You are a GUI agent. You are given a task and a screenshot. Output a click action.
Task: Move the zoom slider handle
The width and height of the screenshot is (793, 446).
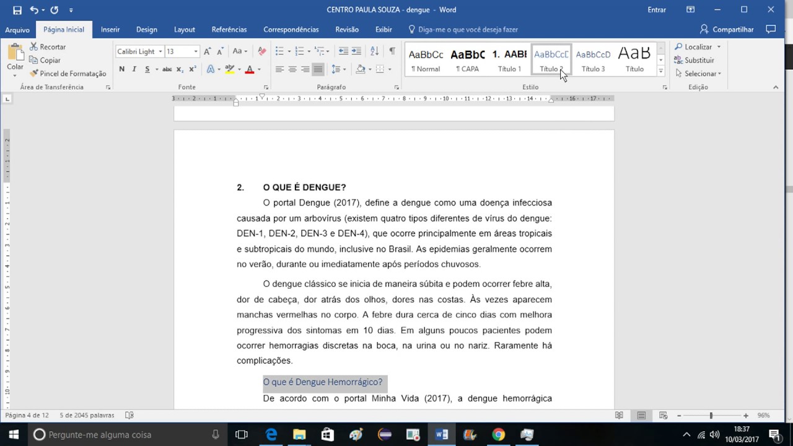click(711, 415)
